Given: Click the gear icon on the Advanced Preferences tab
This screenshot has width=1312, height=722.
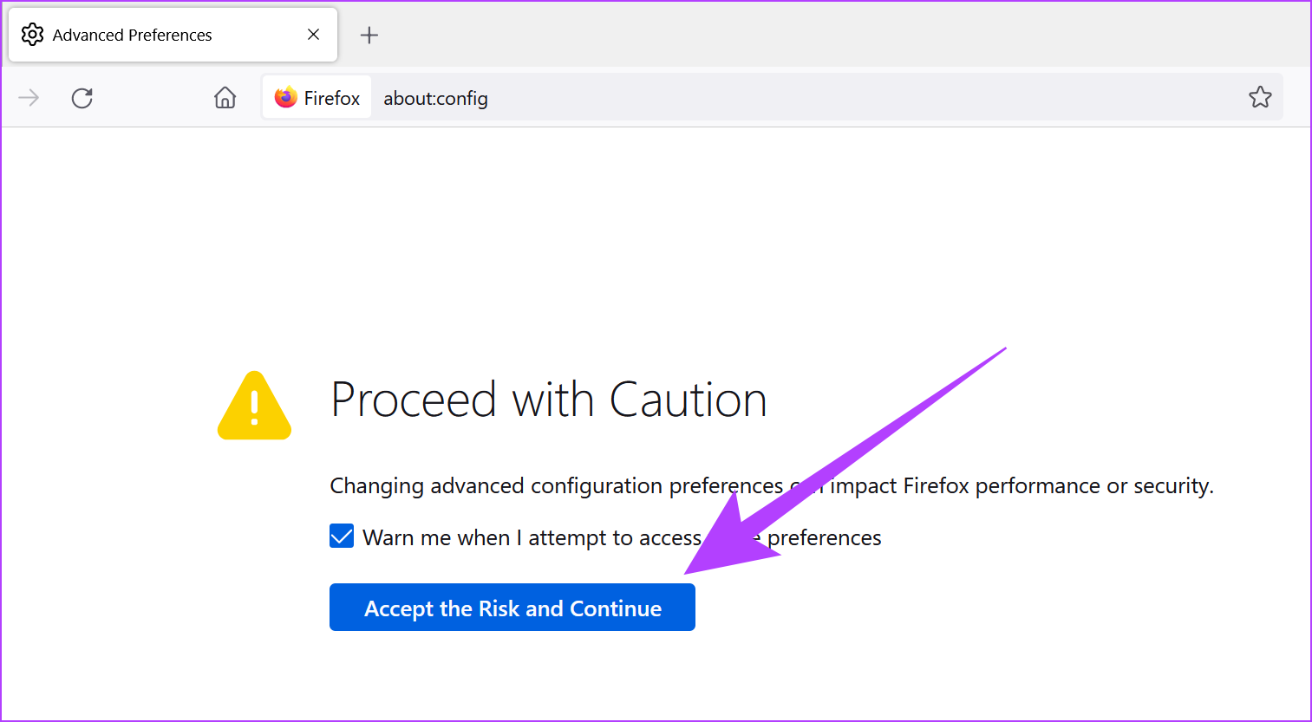Looking at the screenshot, I should click(32, 35).
